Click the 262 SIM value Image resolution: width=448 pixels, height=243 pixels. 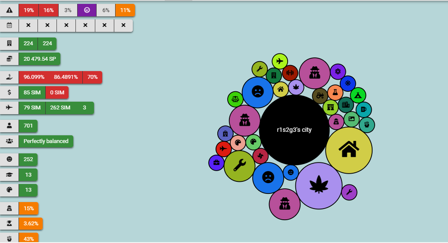pyautogui.click(x=60, y=108)
